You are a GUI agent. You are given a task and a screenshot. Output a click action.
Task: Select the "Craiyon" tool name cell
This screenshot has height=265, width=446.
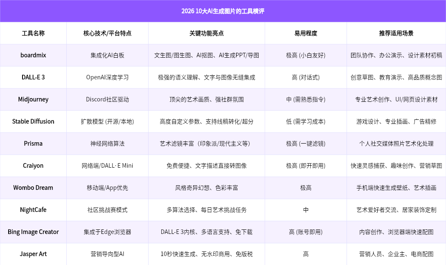[33, 166]
